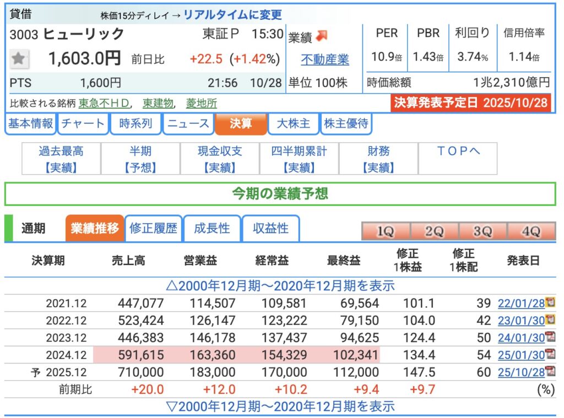
Task: Switch to the チャート tab
Action: tap(83, 124)
